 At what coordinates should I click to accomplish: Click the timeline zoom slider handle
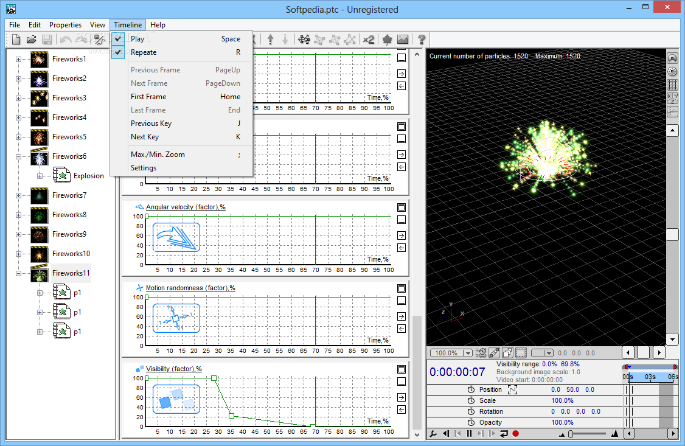point(571,434)
